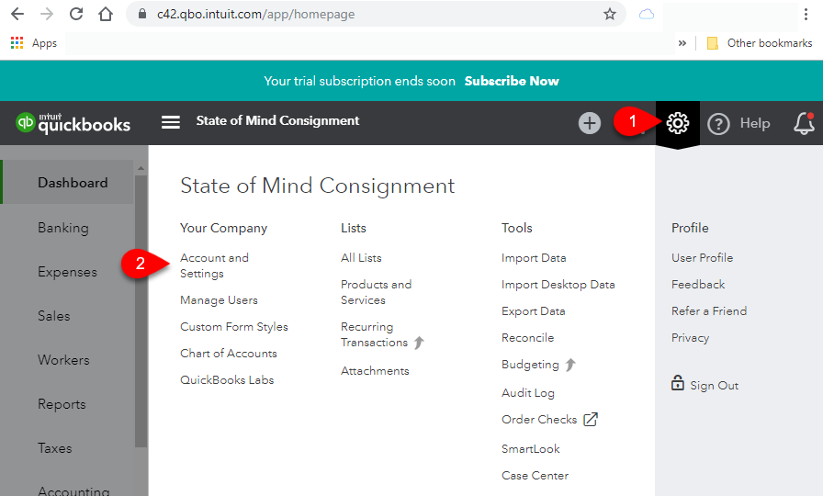The width and height of the screenshot is (823, 496).
Task: Click the sidebar vertical scrollbar
Action: 141,310
